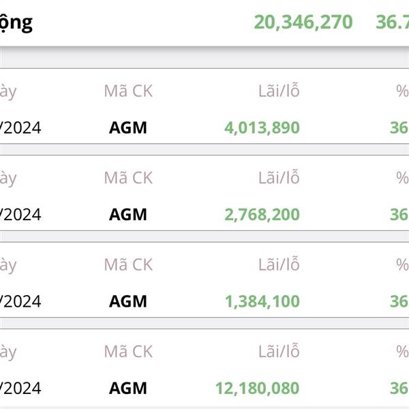The image size is (409, 409).
Task: Select the 1,384,100 profit value
Action: pos(262,302)
